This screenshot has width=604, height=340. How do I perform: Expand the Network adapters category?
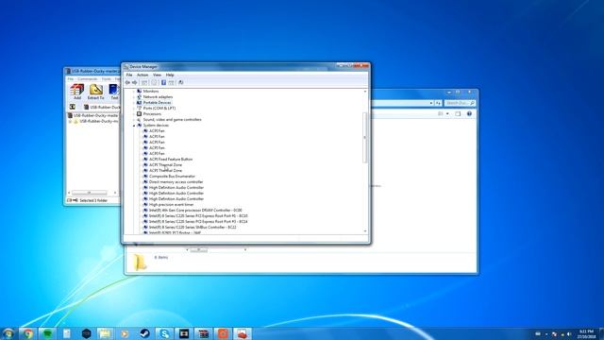click(134, 97)
